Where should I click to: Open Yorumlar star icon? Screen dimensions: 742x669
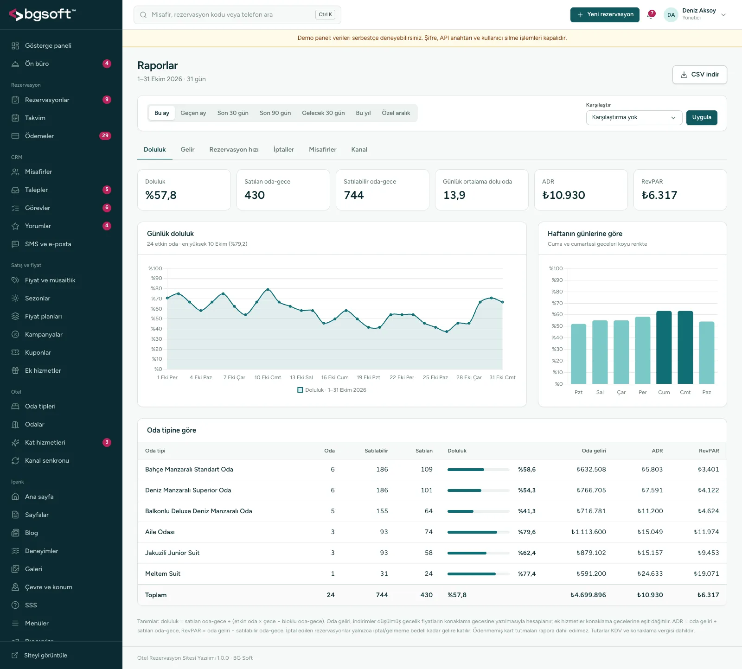(15, 226)
